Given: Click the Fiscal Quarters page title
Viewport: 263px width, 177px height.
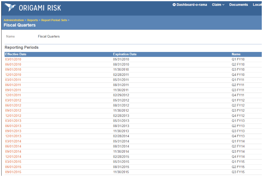Looking at the screenshot, I should click(x=20, y=25).
